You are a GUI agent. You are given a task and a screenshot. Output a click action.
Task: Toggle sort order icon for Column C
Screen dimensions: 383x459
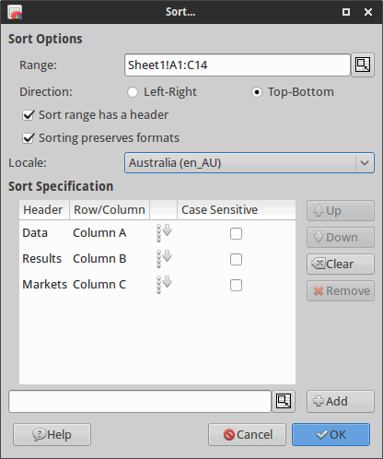(x=164, y=285)
